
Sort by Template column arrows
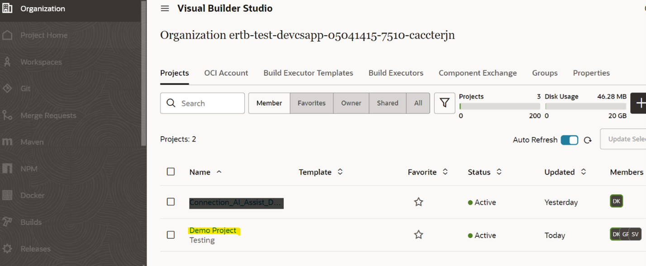click(340, 172)
